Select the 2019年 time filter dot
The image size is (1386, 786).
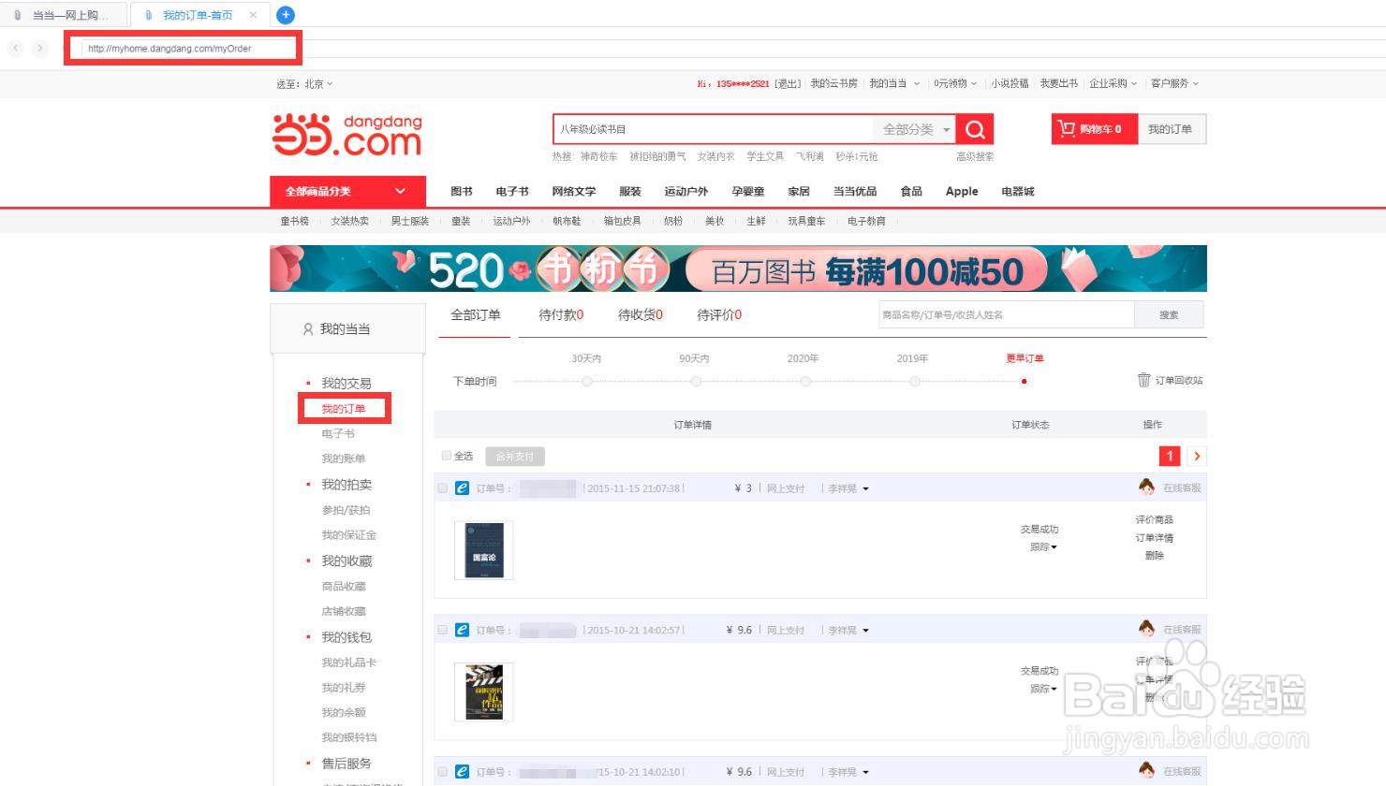915,381
